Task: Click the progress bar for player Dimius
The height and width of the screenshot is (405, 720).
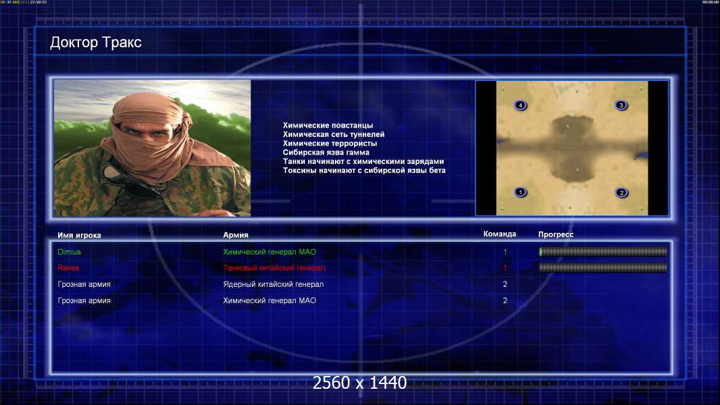Action: click(x=603, y=251)
